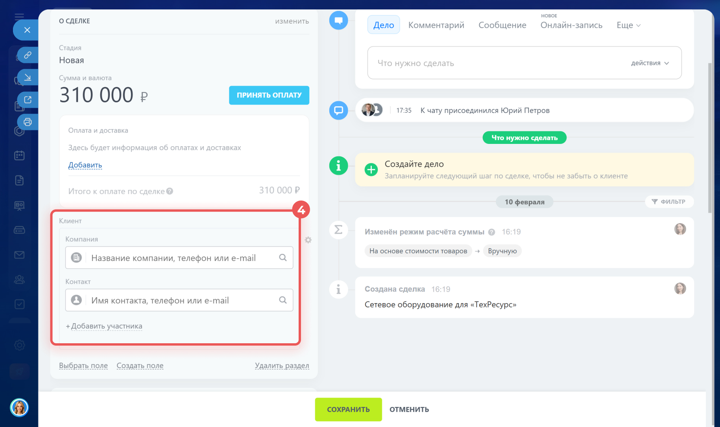Screen dimensions: 720x427
Task: Click the gear icon beside Client section
Action: (x=308, y=240)
